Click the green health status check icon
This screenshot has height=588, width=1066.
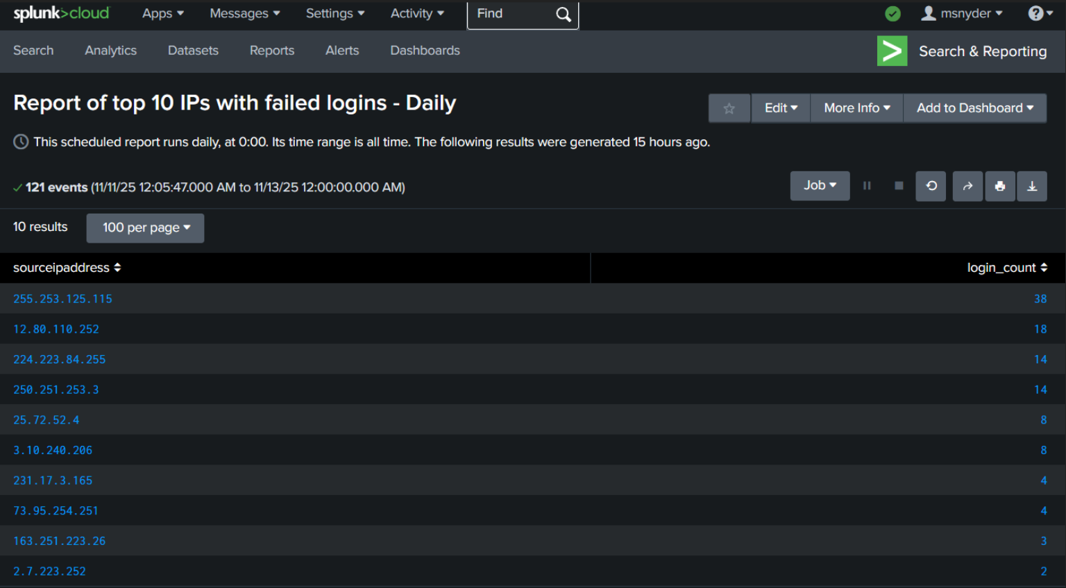[893, 14]
